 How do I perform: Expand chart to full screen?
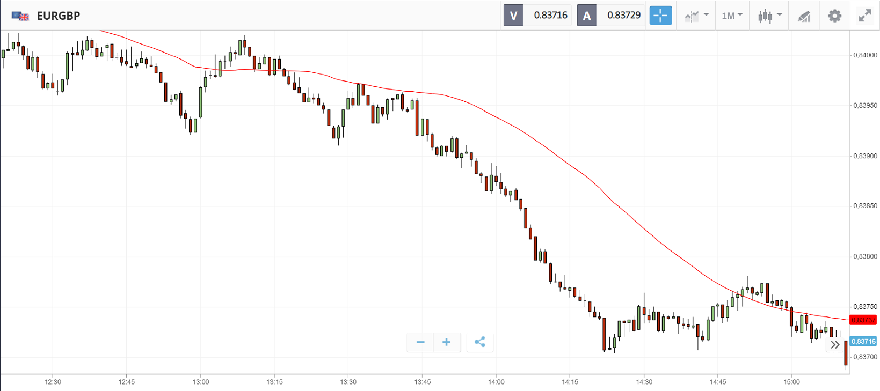coord(864,16)
